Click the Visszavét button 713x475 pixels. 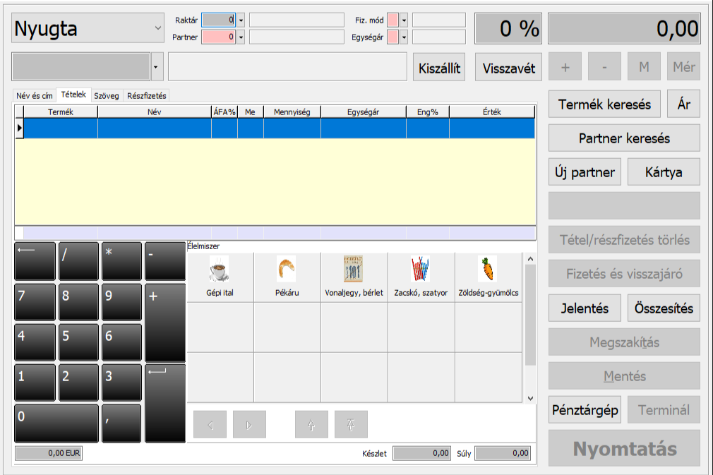point(509,68)
